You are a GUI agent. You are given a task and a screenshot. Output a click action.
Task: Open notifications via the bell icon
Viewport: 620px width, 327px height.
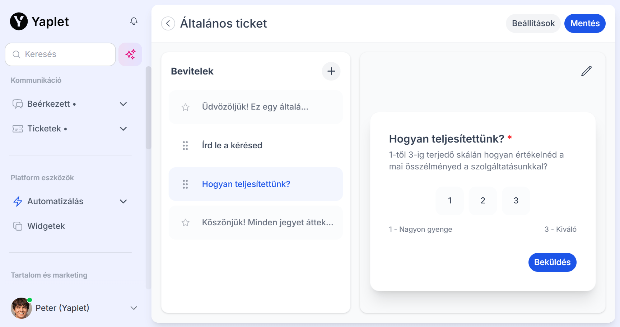(134, 21)
